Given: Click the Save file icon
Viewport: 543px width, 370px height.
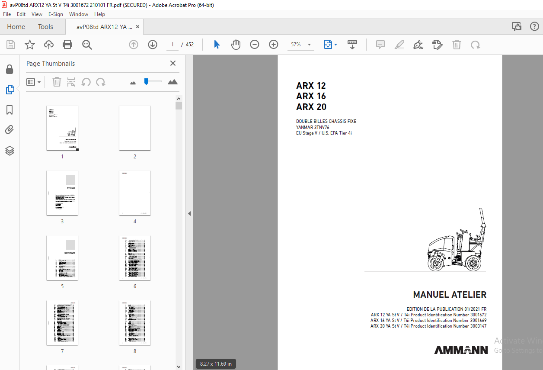Looking at the screenshot, I should (11, 45).
